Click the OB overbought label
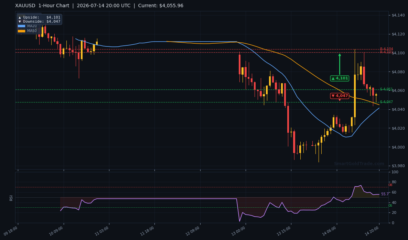Image resolution: width=408 pixels, height=240 pixels. [390, 185]
